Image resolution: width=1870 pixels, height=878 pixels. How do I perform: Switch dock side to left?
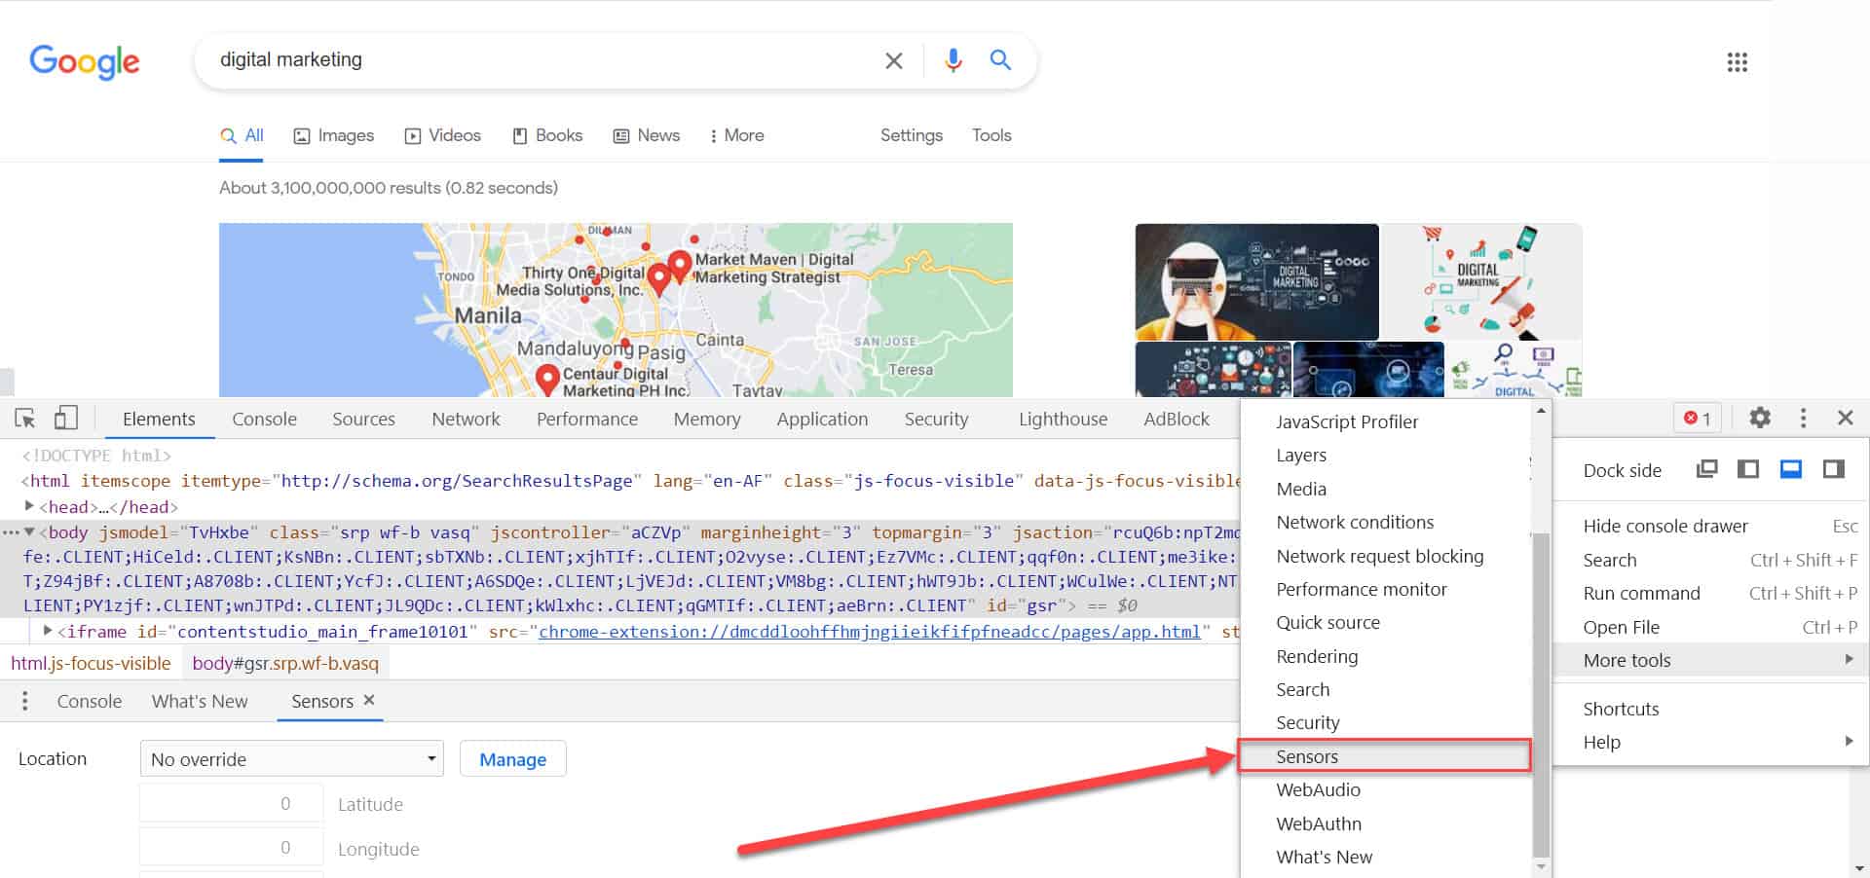click(x=1748, y=469)
